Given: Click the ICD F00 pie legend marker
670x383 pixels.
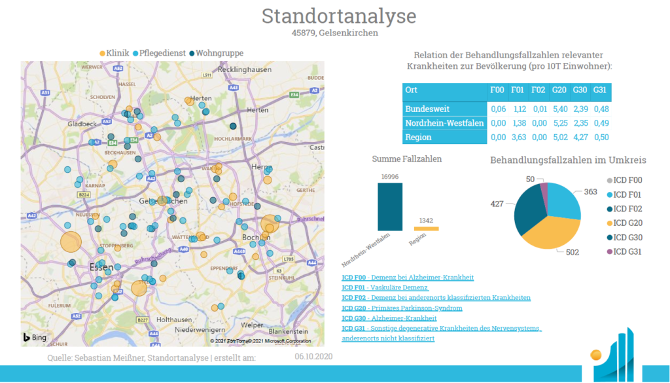Looking at the screenshot, I should [610, 180].
